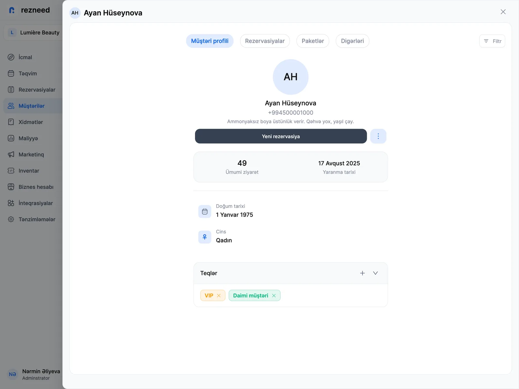Image resolution: width=519 pixels, height=389 pixels.
Task: Click the Nərmin Əliyeva user profile
Action: tap(34, 374)
